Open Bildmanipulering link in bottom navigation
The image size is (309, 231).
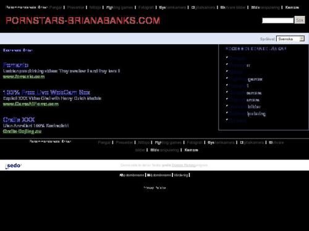pyautogui.click(x=164, y=150)
